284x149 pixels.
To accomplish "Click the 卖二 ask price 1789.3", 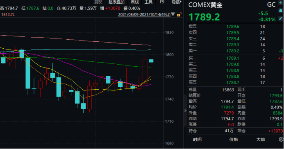I will click(232, 45).
